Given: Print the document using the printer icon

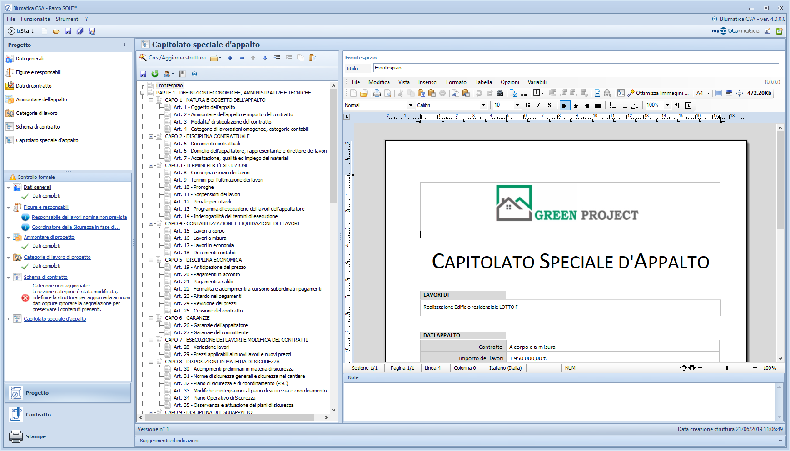Looking at the screenshot, I should pyautogui.click(x=377, y=93).
